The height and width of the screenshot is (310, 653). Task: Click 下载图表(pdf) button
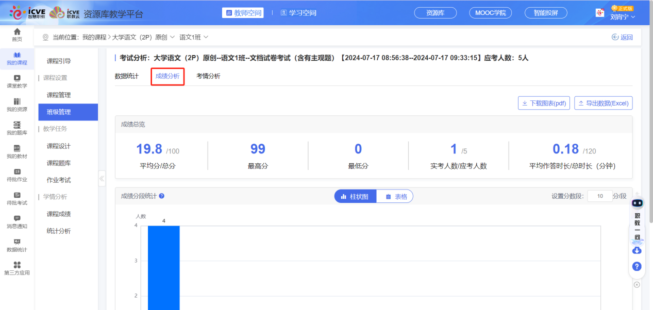coord(544,103)
